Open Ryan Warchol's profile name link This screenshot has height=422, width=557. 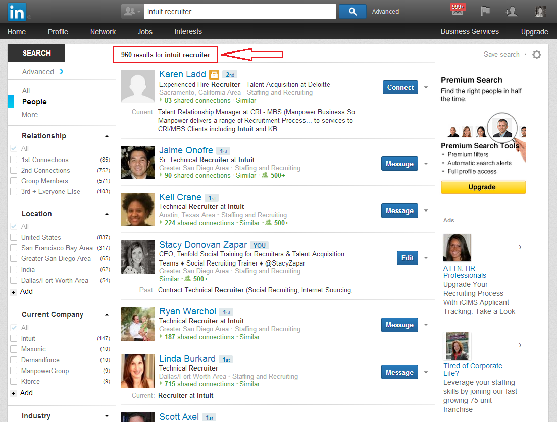pyautogui.click(x=187, y=311)
